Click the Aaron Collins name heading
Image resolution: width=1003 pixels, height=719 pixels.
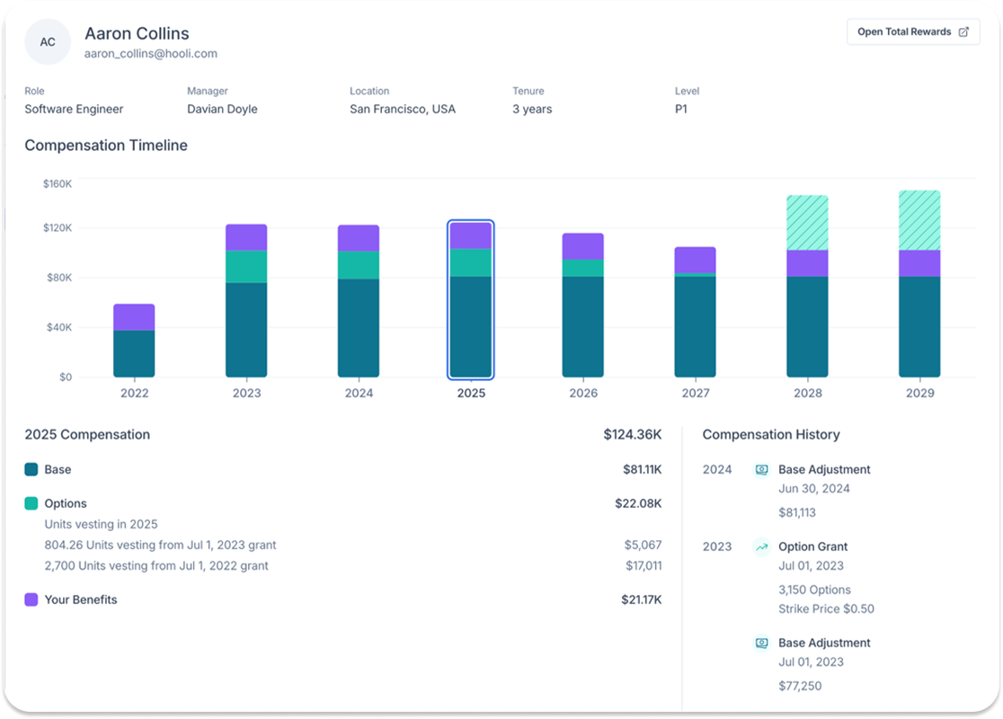(x=137, y=33)
